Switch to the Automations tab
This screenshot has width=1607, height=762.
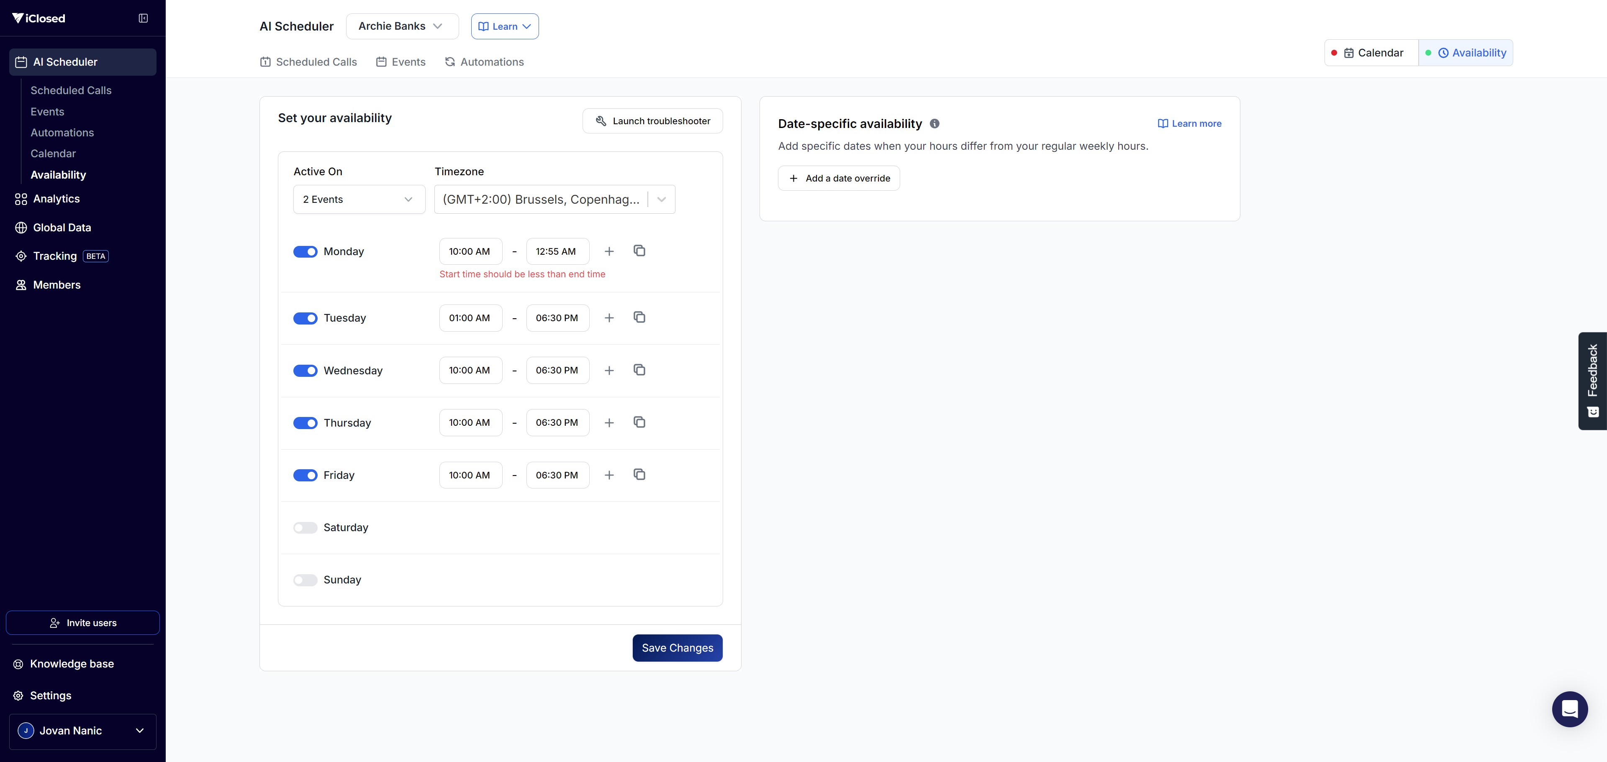[484, 62]
